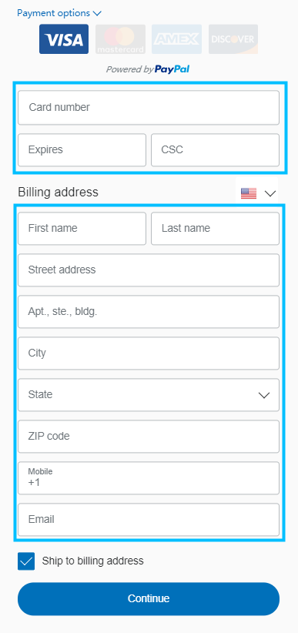Screen dimensions: 298x633
Task: Select the Mobile number field
Action: click(149, 478)
